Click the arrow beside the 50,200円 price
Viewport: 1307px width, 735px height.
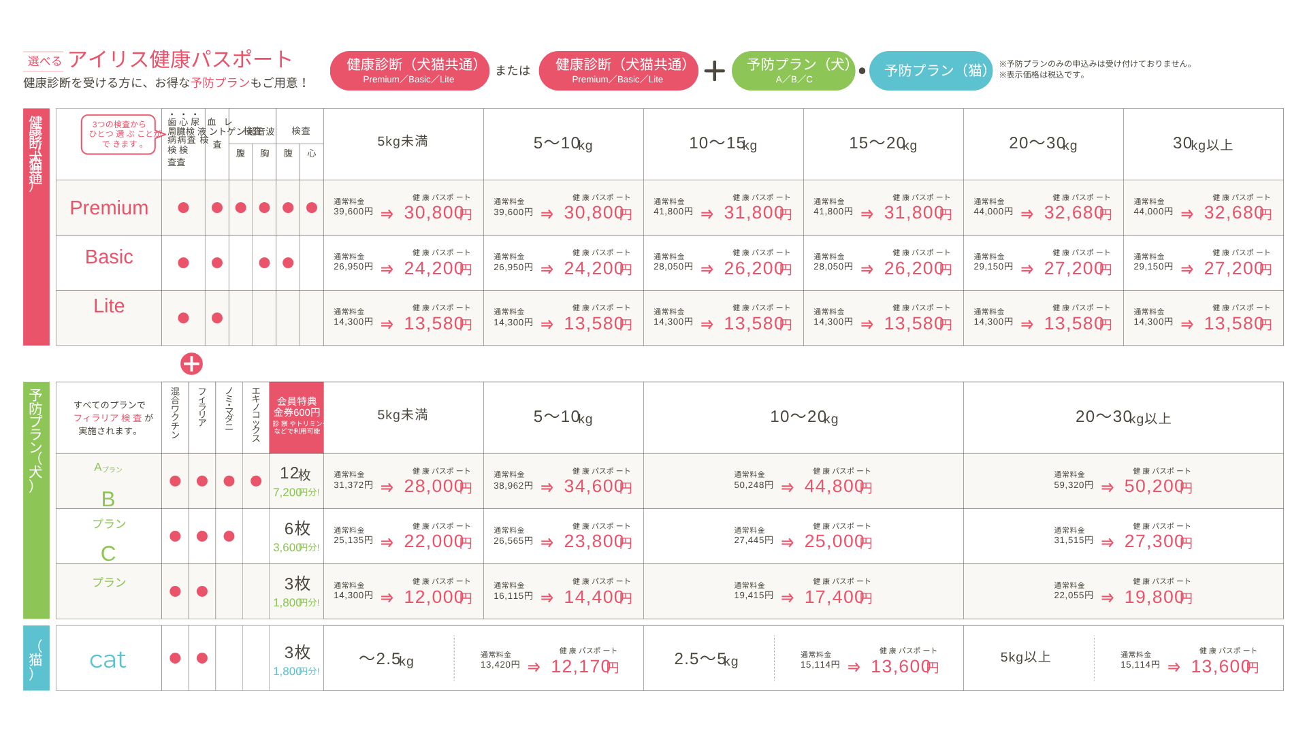(1108, 487)
